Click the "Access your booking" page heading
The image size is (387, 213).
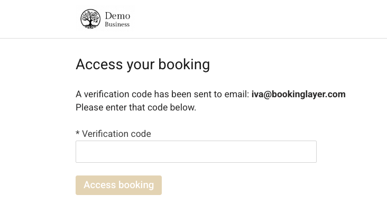(143, 64)
